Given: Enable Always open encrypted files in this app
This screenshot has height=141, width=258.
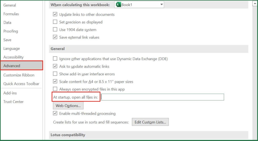Looking at the screenshot, I should click(55, 89).
